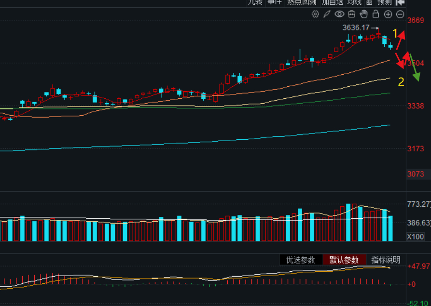Screen dimensions: 431x306
Task: Toggle the chart lock icon
Action: coord(376,14)
